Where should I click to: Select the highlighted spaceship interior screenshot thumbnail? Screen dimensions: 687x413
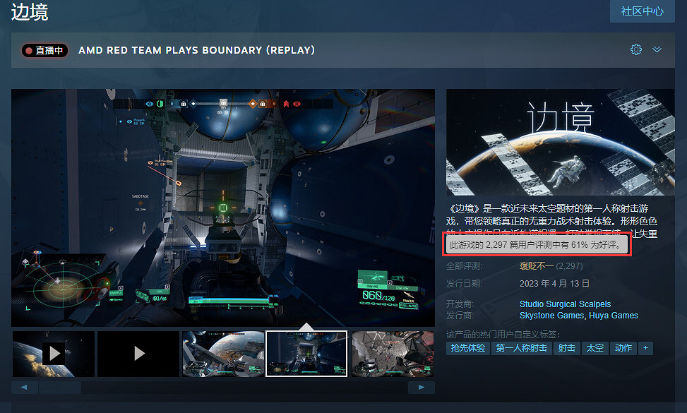click(306, 353)
